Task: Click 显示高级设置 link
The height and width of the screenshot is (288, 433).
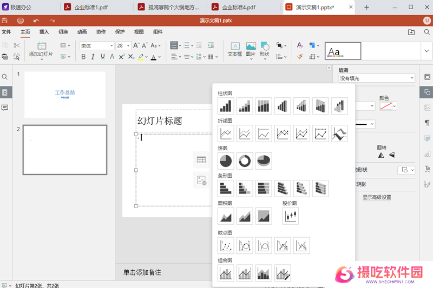Action: [x=377, y=197]
